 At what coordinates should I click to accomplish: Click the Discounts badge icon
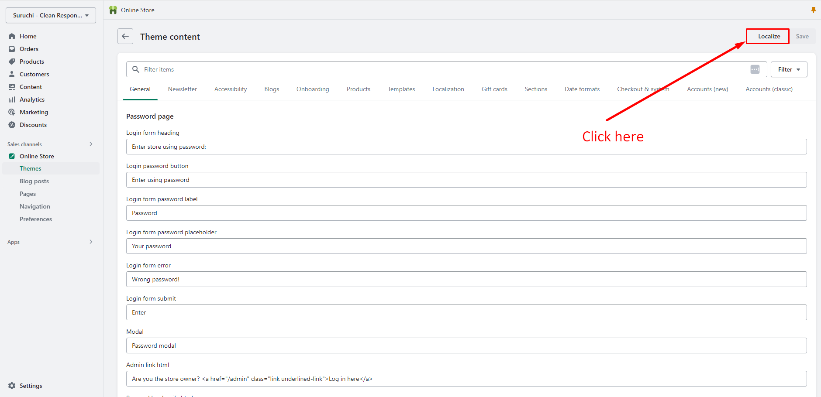point(12,125)
